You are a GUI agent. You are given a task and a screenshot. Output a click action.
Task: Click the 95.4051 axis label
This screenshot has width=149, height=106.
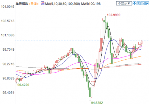(8, 93)
